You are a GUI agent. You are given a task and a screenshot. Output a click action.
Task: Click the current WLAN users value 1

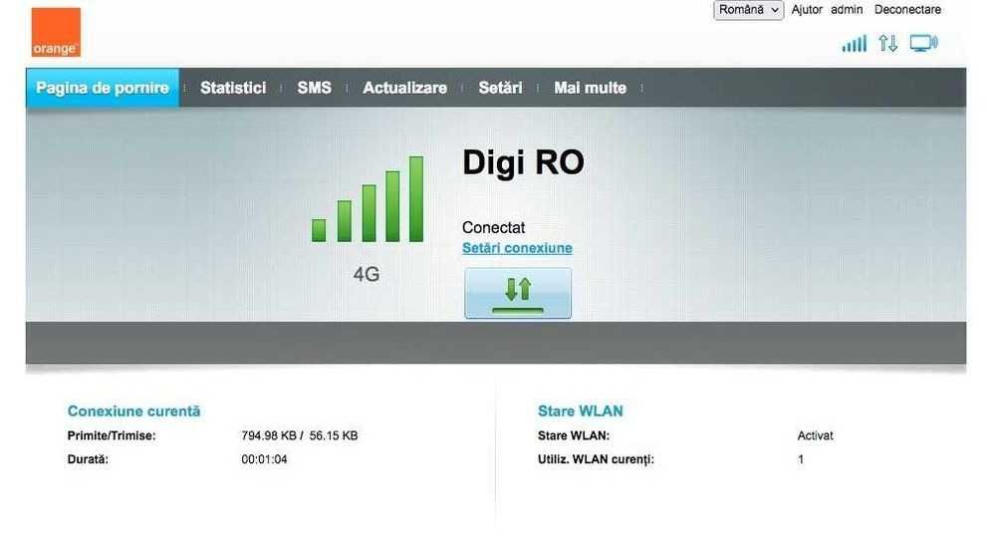[x=801, y=459]
